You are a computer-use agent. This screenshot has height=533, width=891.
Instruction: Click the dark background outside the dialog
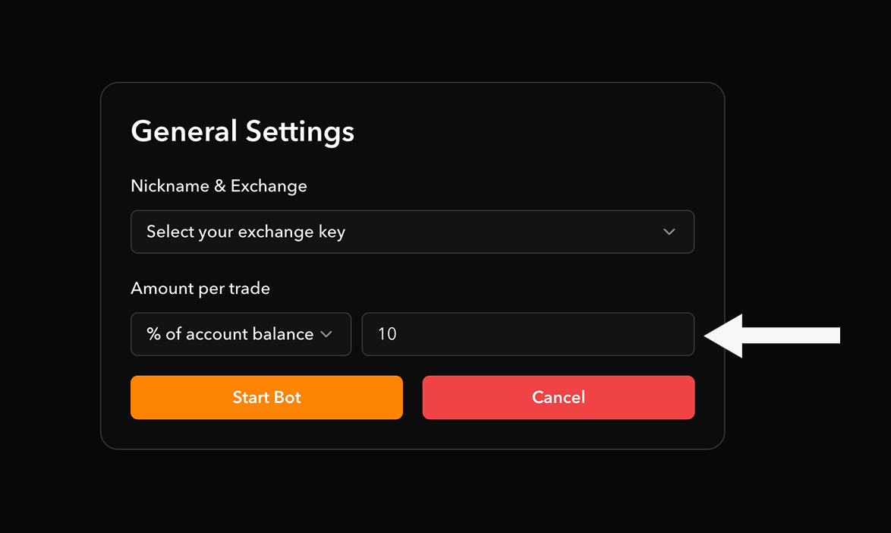click(x=804, y=471)
